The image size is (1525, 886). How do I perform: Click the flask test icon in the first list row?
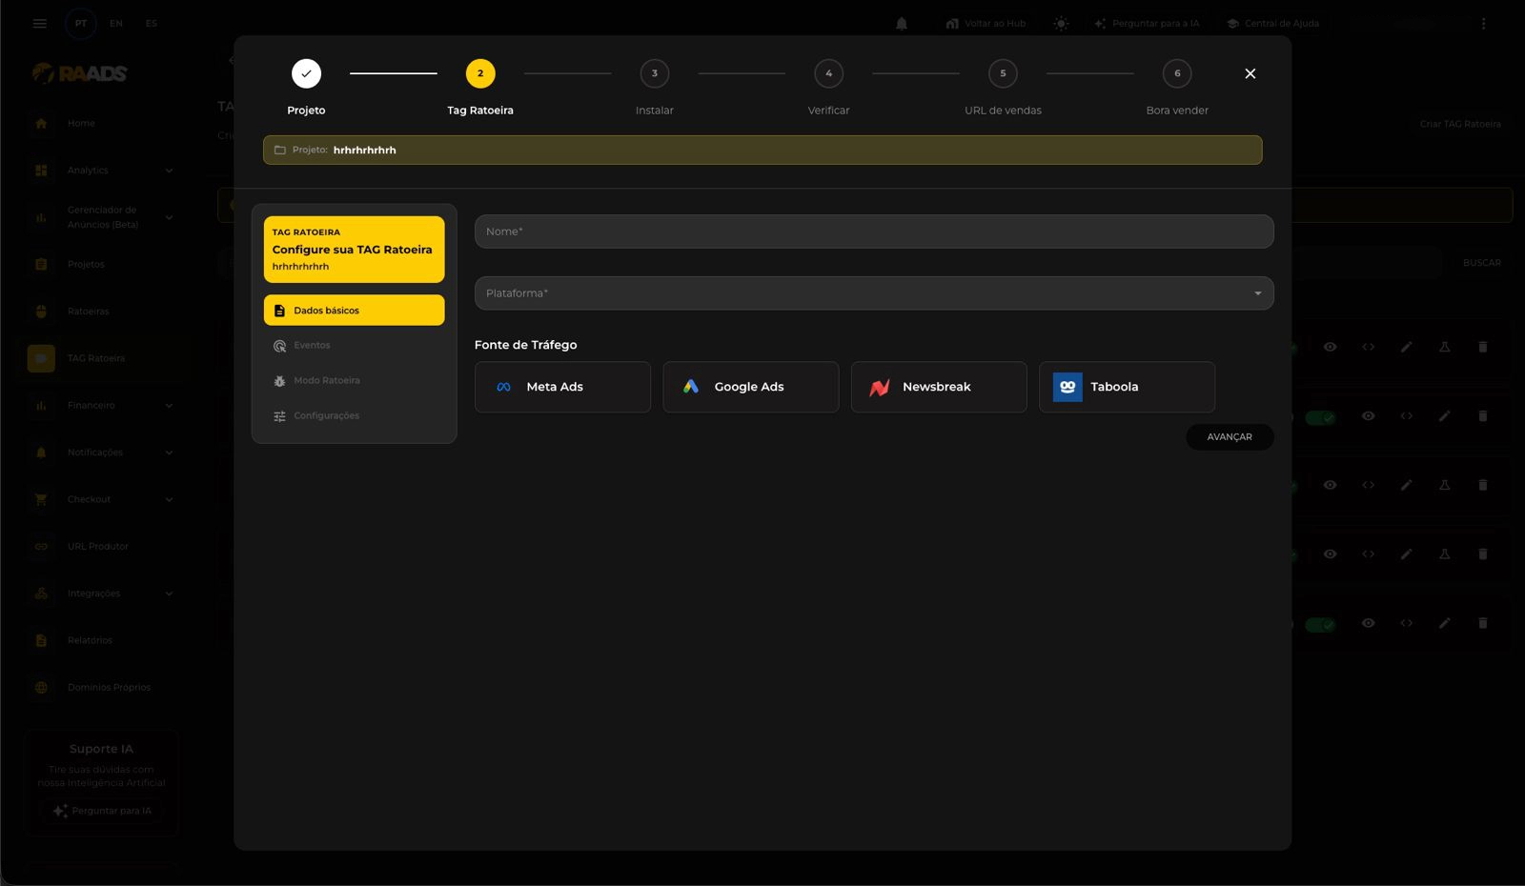(x=1444, y=347)
